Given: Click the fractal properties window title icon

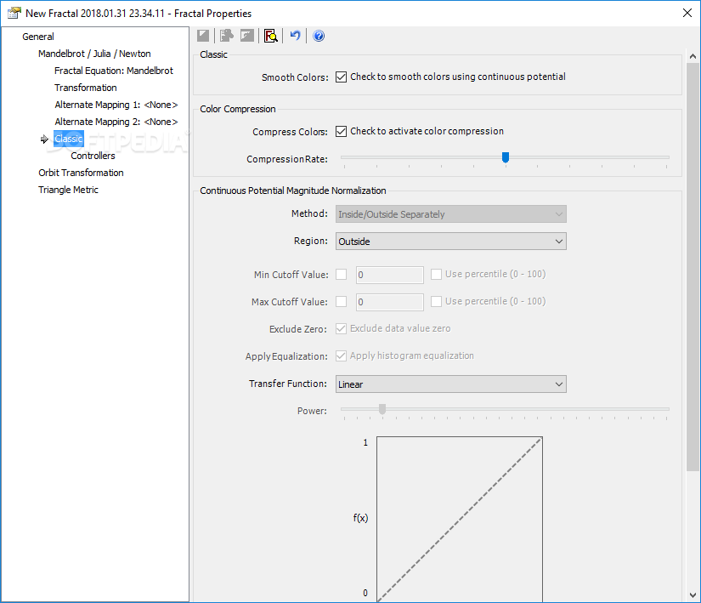Looking at the screenshot, I should coord(14,13).
